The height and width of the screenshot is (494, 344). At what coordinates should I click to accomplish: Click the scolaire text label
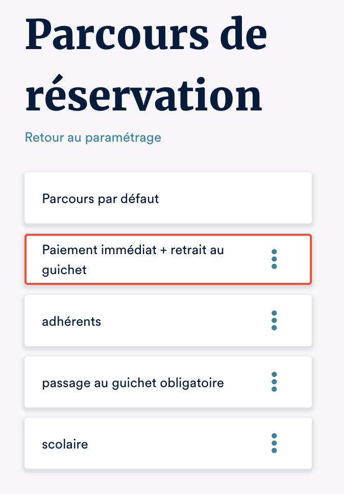(x=65, y=444)
